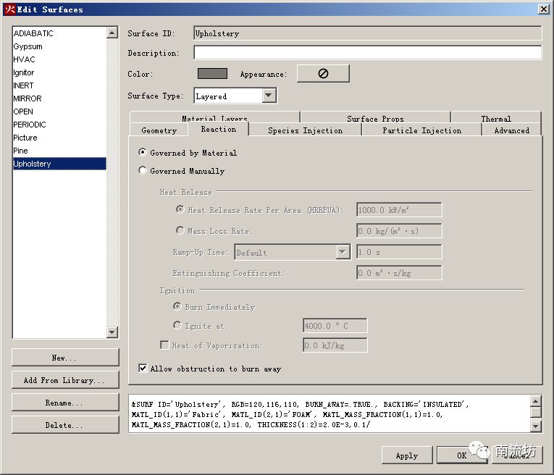The image size is (554, 475).
Task: Select the Pine surface entry
Action: click(x=21, y=151)
